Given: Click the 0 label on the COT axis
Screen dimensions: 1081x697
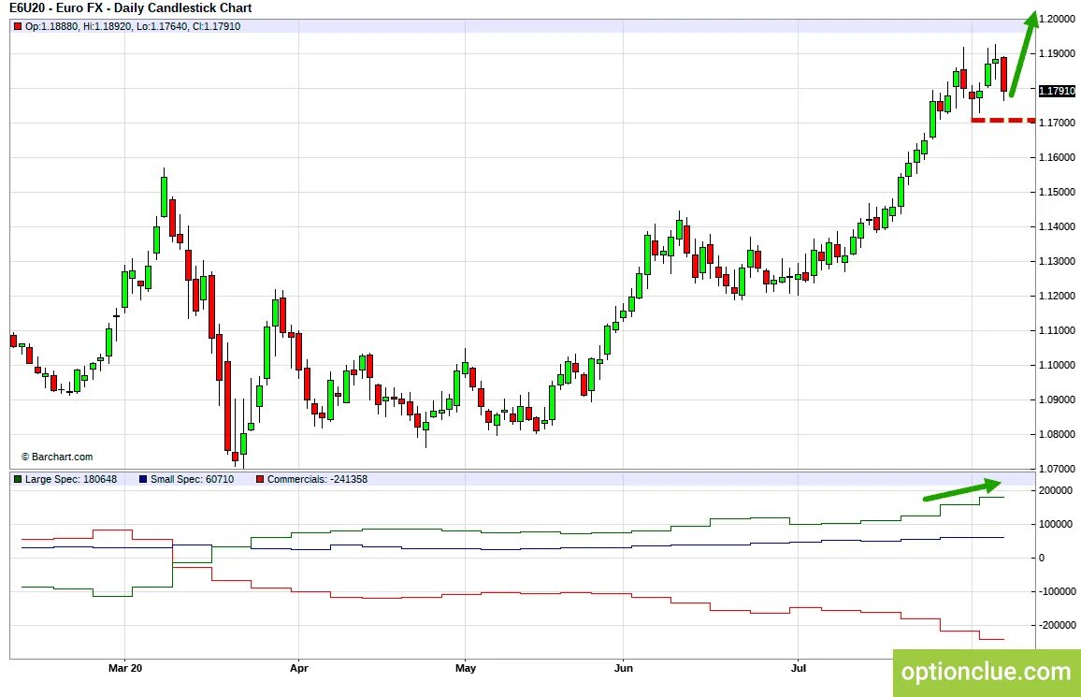Looking at the screenshot, I should coord(1042,558).
